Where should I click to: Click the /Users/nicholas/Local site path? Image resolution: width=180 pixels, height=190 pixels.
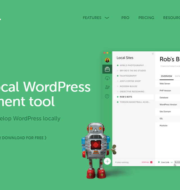(170, 66)
